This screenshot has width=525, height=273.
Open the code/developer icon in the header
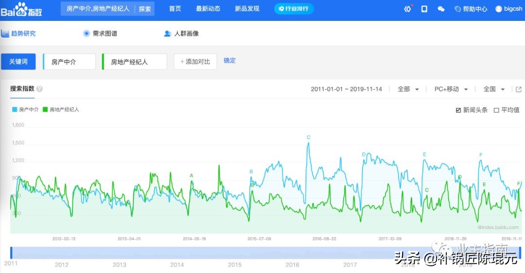tap(407, 9)
